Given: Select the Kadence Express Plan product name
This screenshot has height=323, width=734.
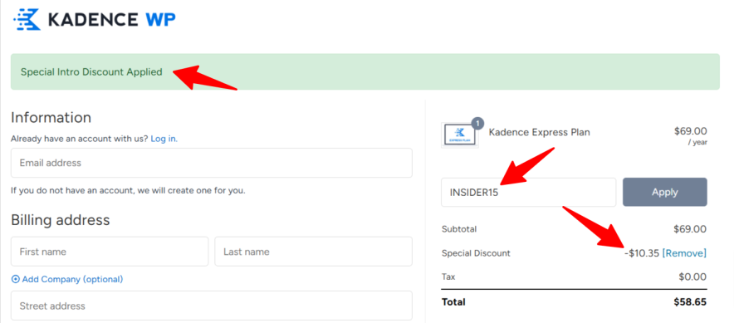Looking at the screenshot, I should pos(539,133).
